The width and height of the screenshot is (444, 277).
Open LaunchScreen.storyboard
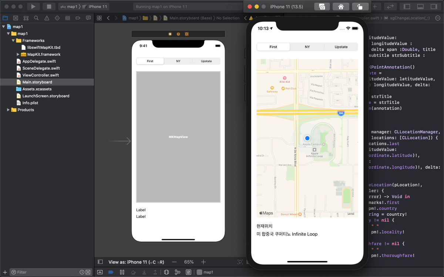tap(46, 96)
